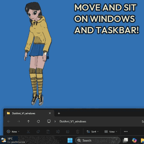Click DotAmi_V1_windows in the address path
Viewport: 144px width, 144px height.
(73, 122)
